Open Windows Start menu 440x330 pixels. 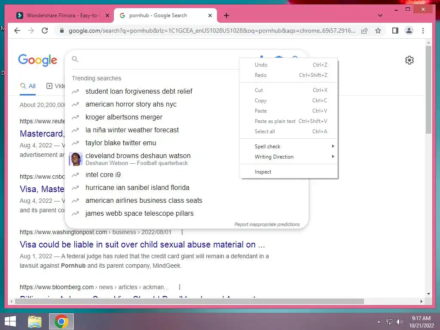tap(10, 321)
